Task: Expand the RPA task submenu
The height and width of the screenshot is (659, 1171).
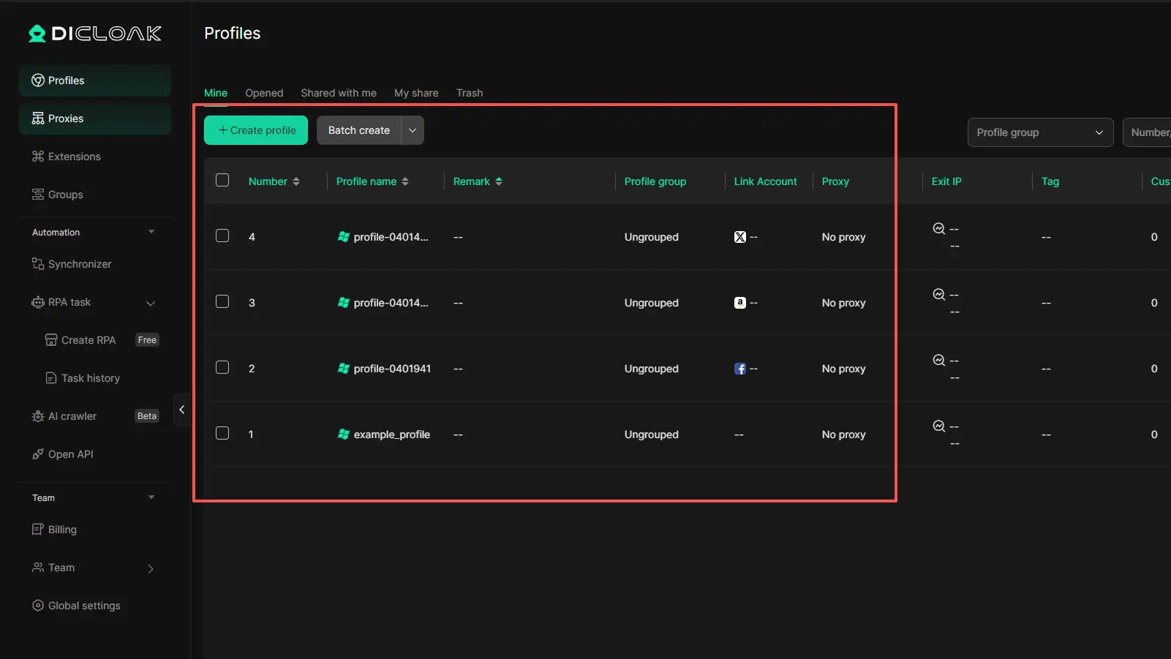Action: pyautogui.click(x=151, y=303)
